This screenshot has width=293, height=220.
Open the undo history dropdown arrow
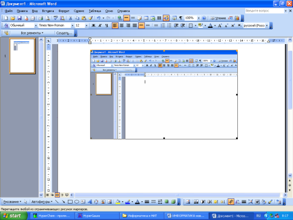[104, 18]
